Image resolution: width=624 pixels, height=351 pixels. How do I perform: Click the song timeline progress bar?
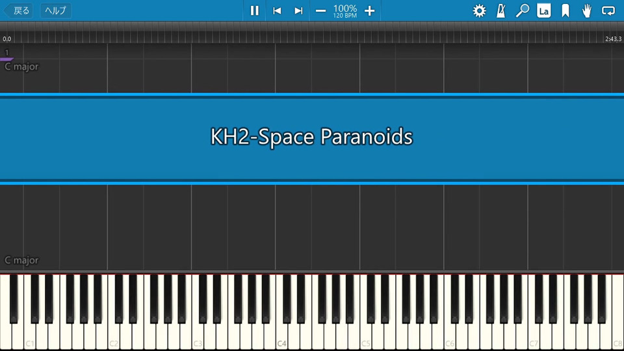coord(312,32)
